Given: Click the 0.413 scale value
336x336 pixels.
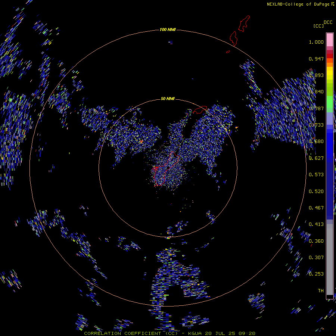Looking at the screenshot, I should tap(316, 224).
